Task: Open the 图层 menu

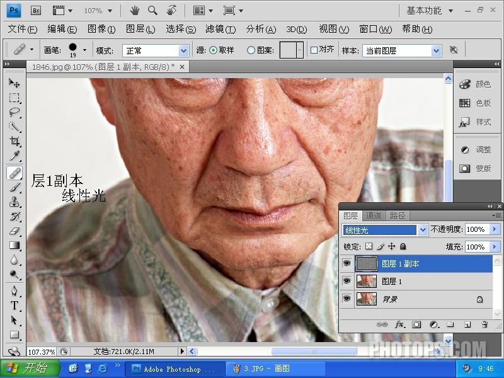Action: click(140, 29)
